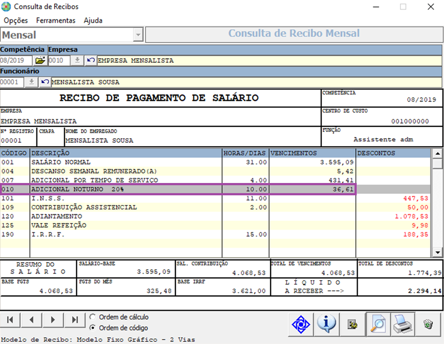Select the I.R.R.F. row
Image resolution: width=444 pixels, height=344 pixels.
(x=215, y=234)
